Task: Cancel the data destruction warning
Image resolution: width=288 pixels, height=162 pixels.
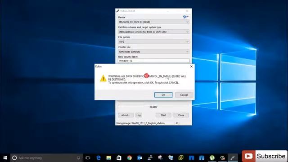Action: [184, 95]
